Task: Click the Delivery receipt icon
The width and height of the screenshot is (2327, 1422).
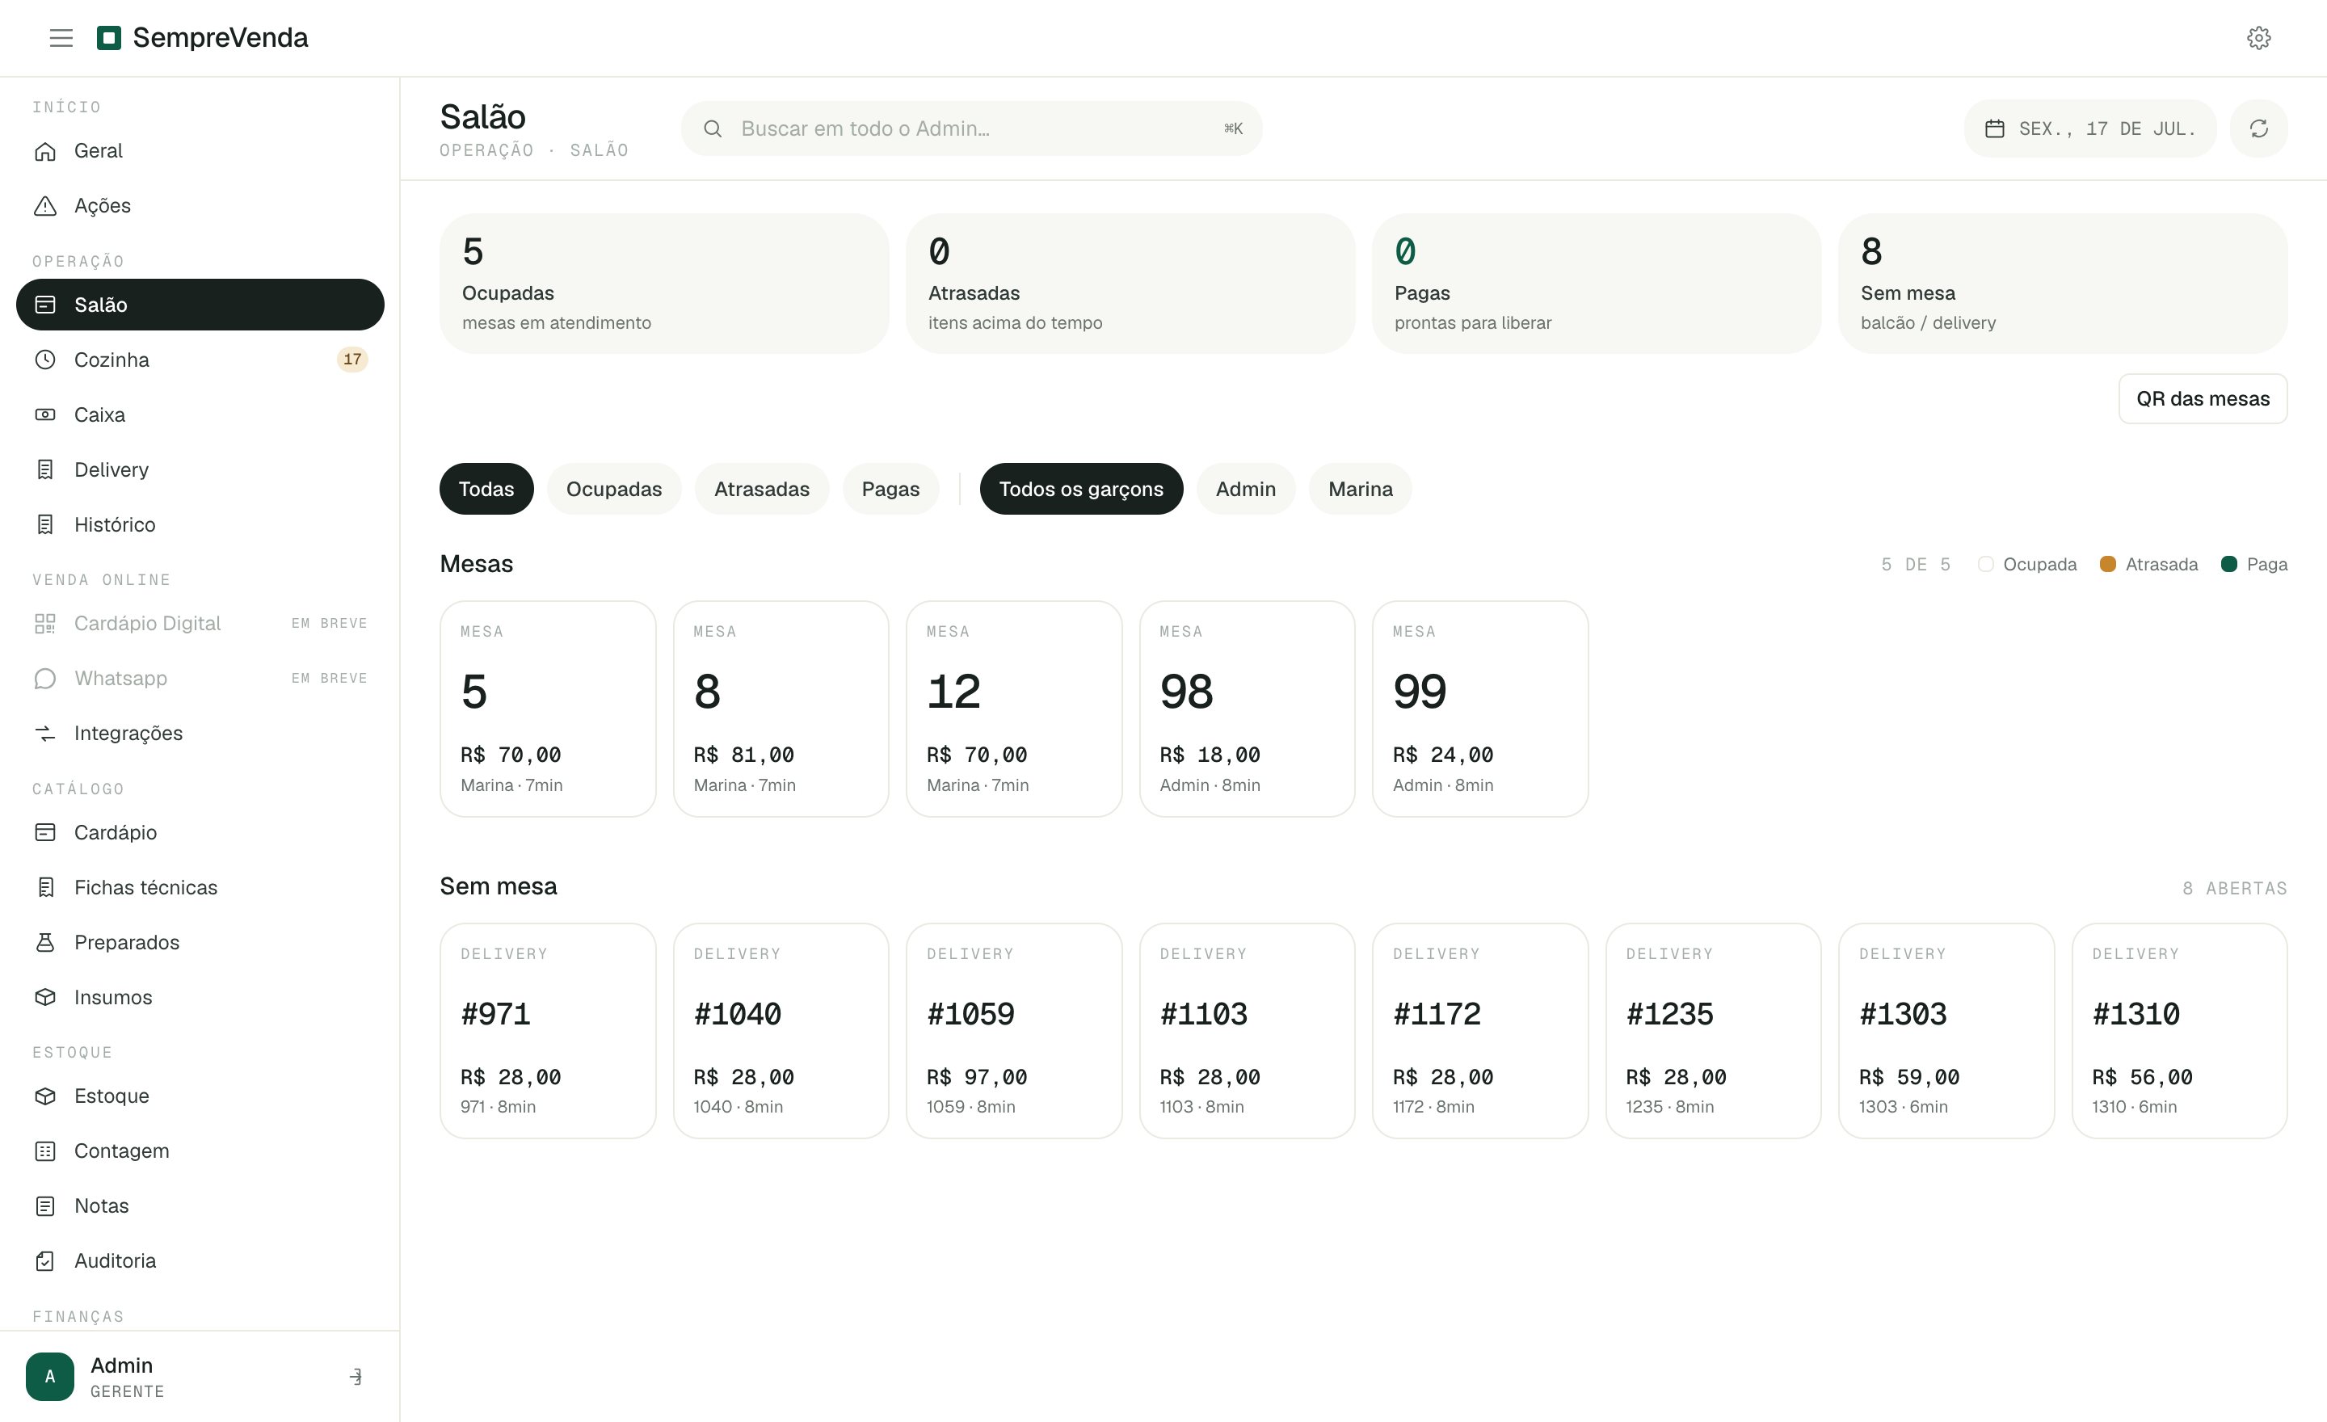Action: click(x=45, y=469)
